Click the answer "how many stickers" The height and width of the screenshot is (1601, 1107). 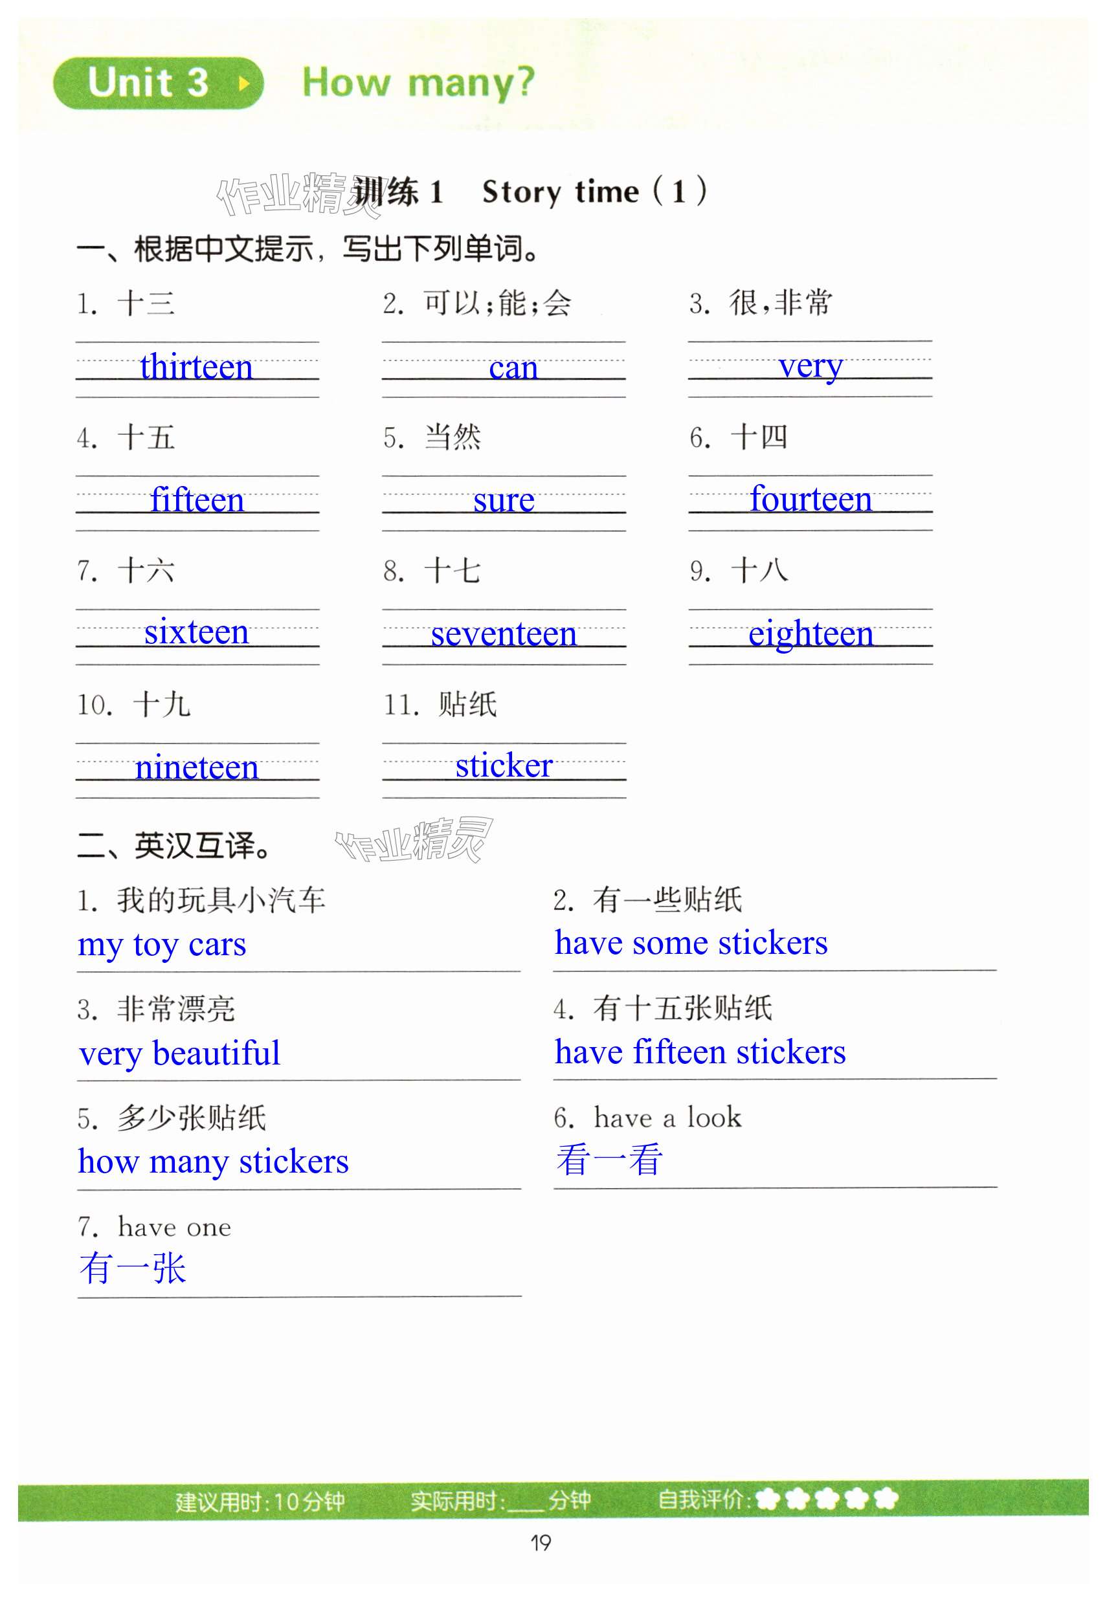[x=213, y=1162]
